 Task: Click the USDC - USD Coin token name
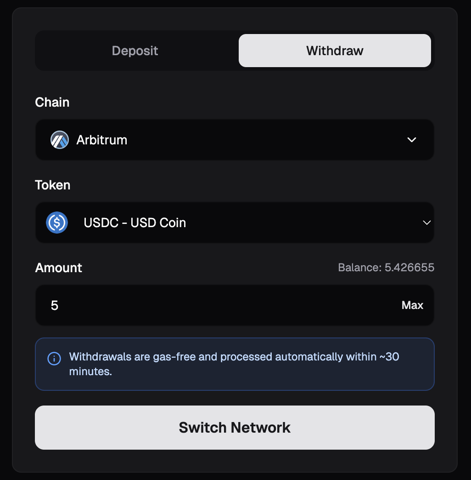[135, 223]
